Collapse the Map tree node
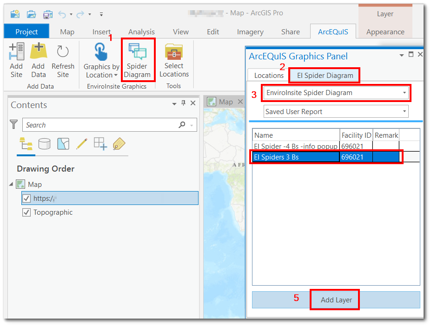 tap(11, 184)
